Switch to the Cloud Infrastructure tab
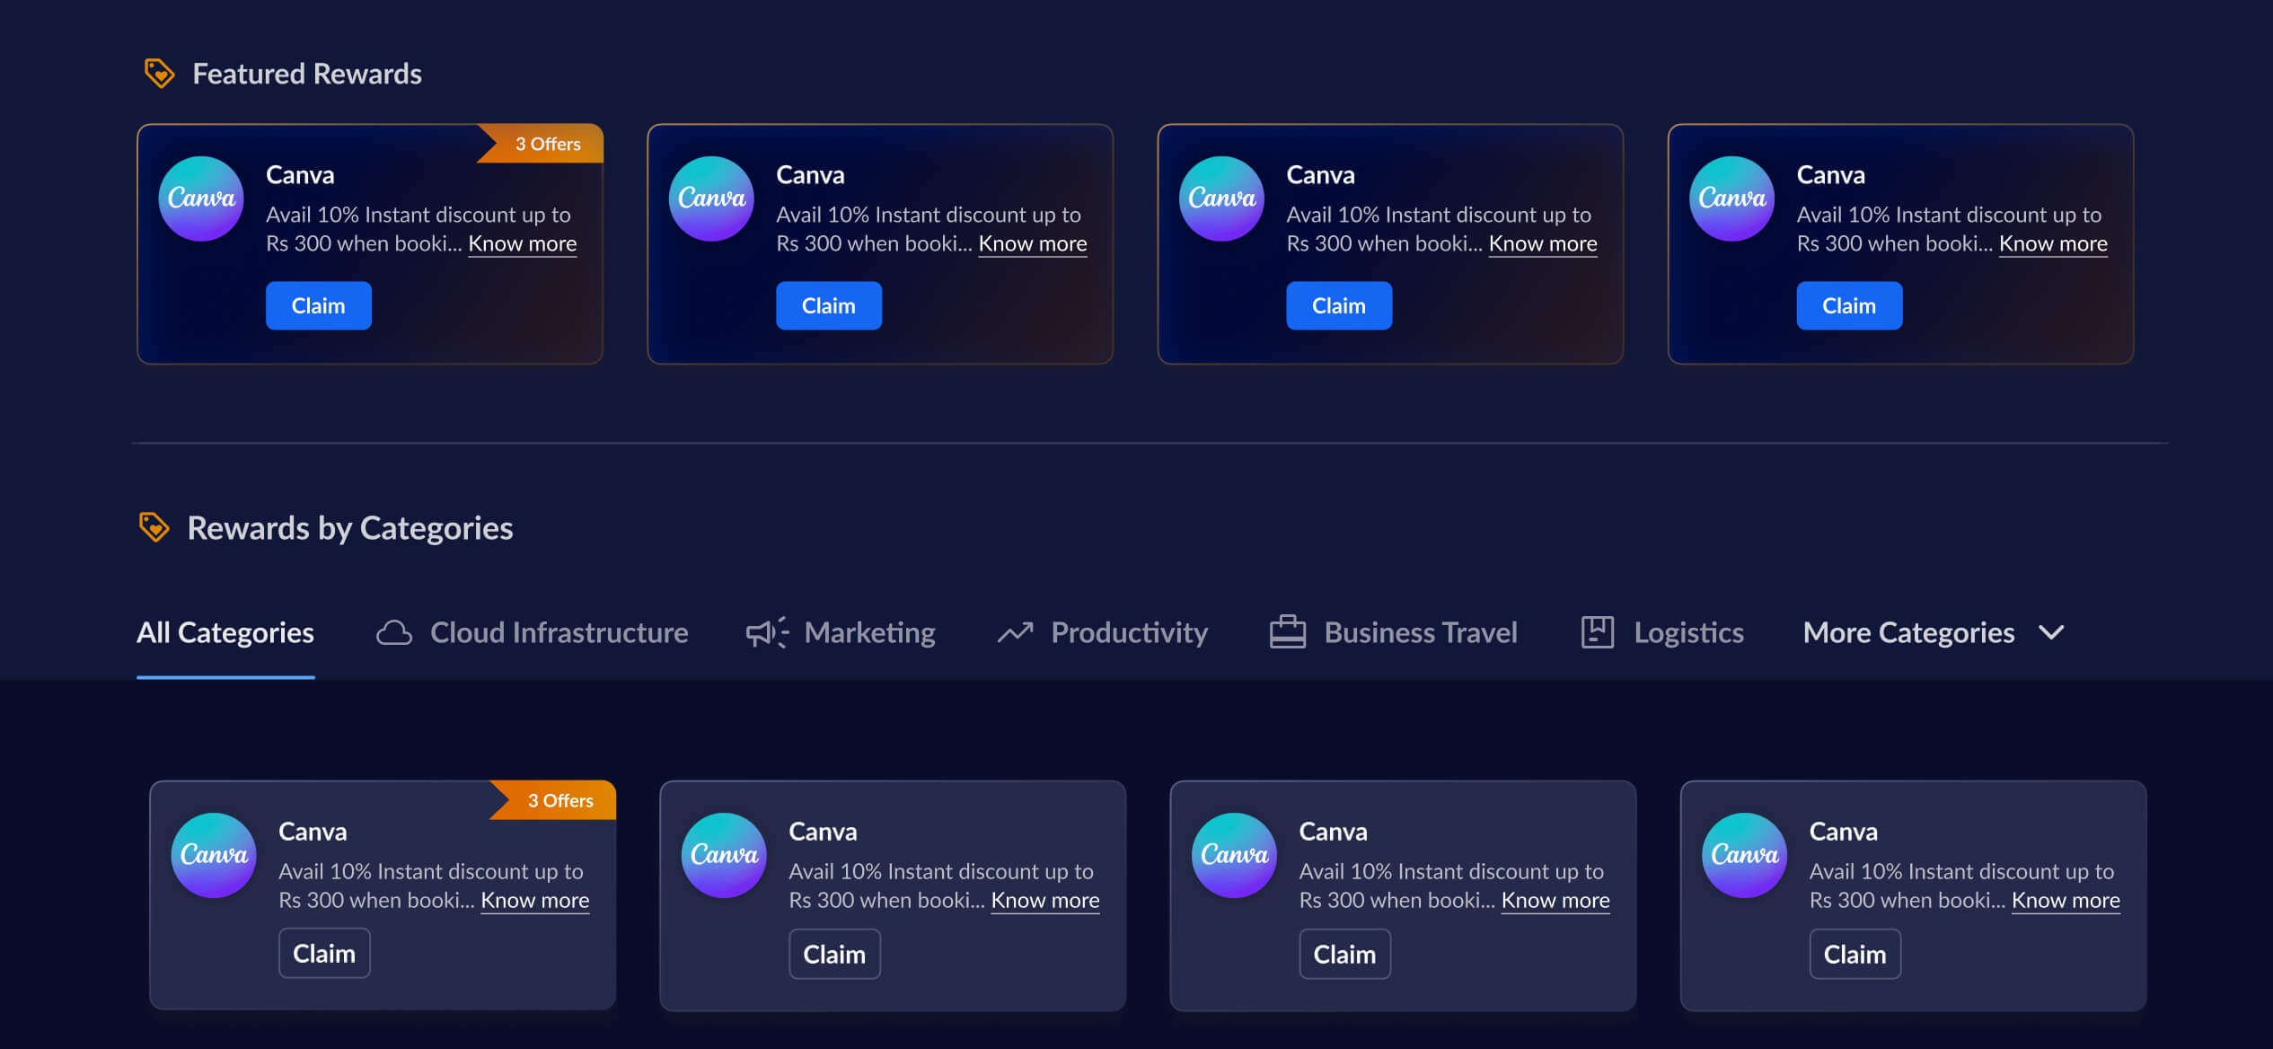This screenshot has width=2273, height=1049. (532, 633)
